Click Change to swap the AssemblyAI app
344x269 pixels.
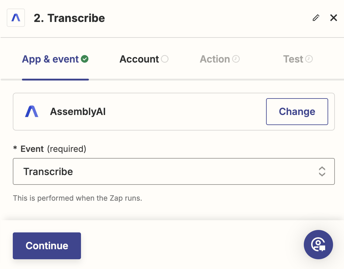297,112
